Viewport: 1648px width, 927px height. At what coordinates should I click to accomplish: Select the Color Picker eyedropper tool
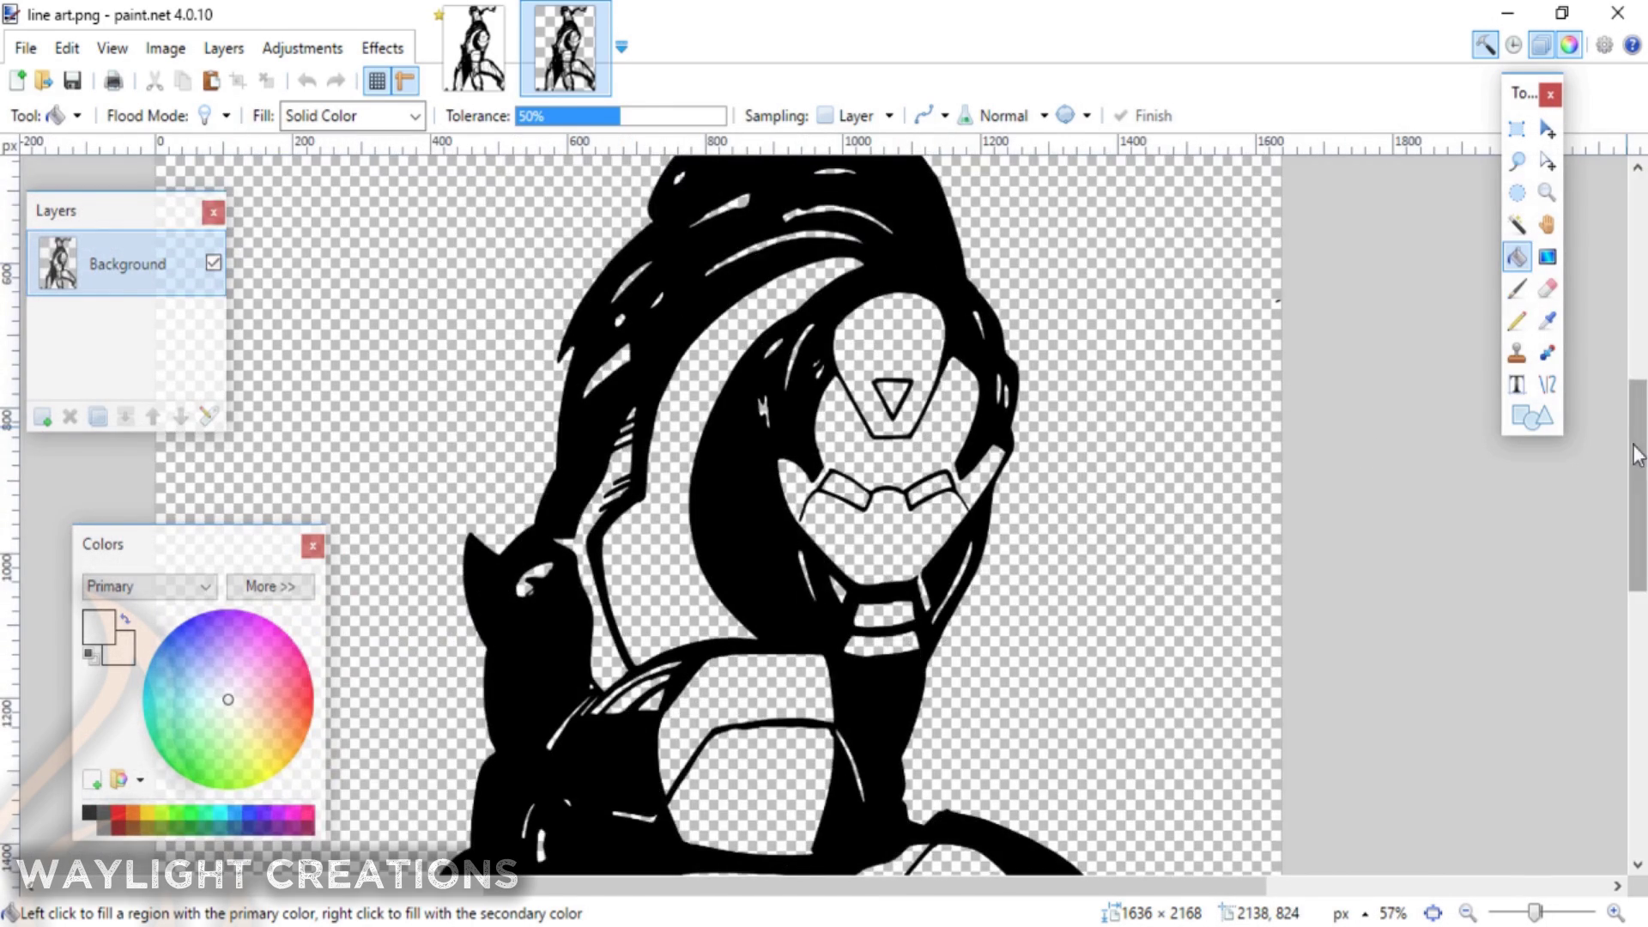coord(1547,321)
